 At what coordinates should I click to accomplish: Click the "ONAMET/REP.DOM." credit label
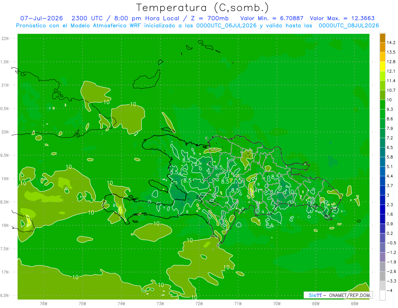click(x=350, y=295)
